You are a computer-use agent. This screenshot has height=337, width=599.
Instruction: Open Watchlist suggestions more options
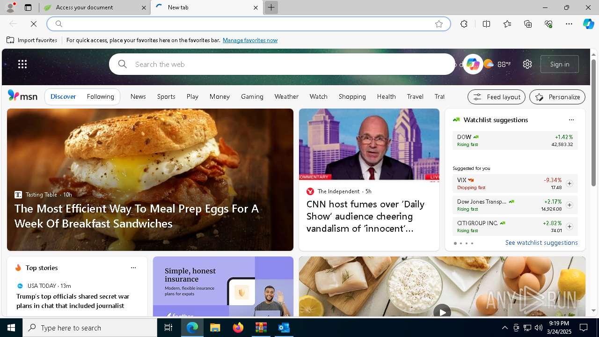pos(571,120)
